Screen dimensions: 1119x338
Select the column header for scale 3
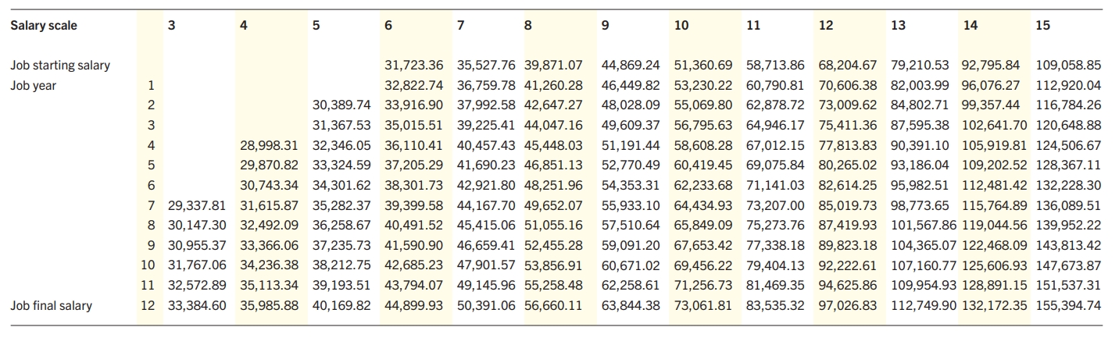click(x=171, y=26)
